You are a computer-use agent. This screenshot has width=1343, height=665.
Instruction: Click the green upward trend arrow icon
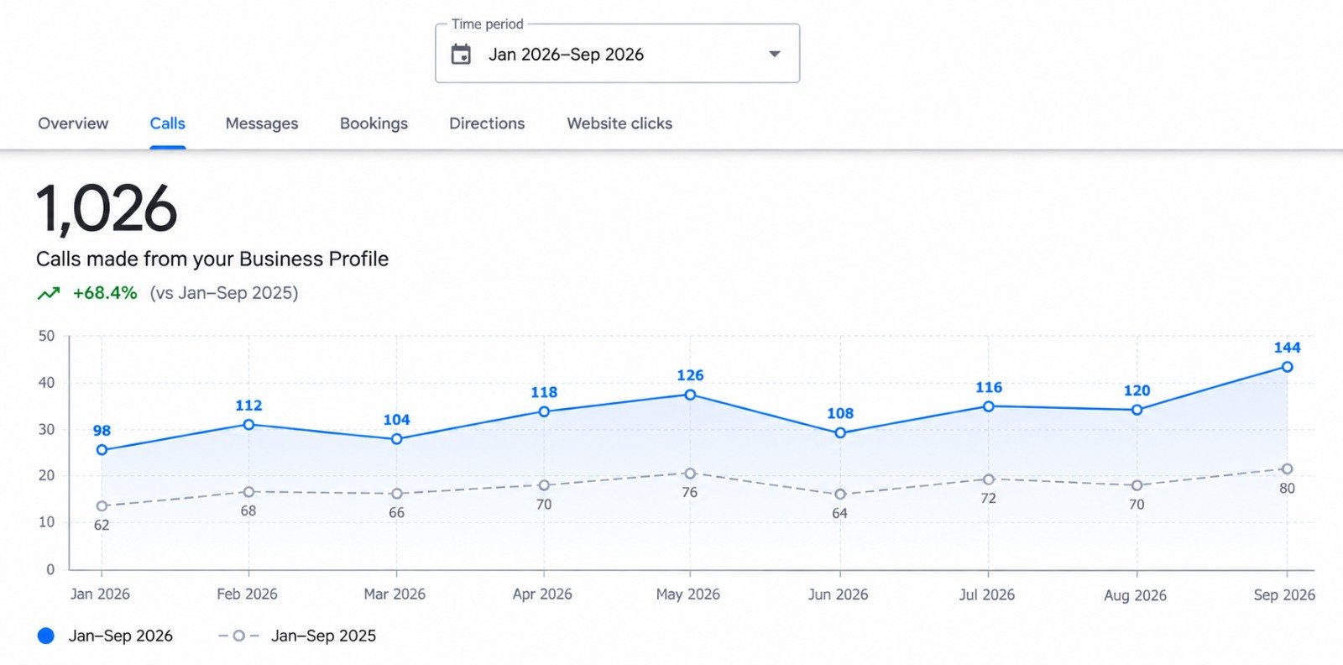tap(49, 293)
